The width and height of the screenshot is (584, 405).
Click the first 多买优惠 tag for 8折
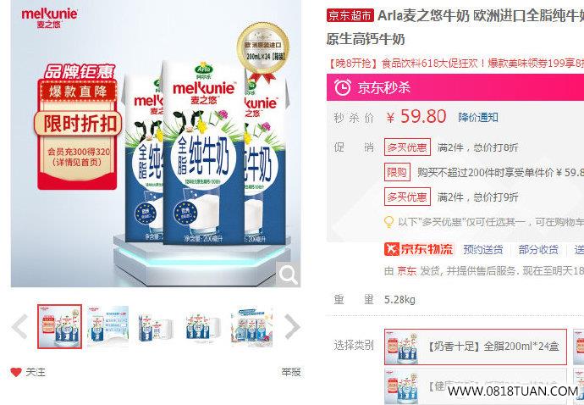407,147
